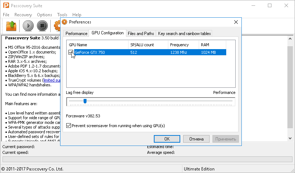
Task: Open the File menu
Action: (x=6, y=15)
